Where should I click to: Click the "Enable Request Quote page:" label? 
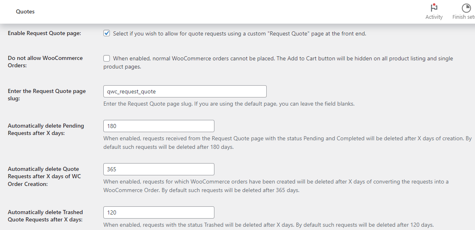click(44, 33)
